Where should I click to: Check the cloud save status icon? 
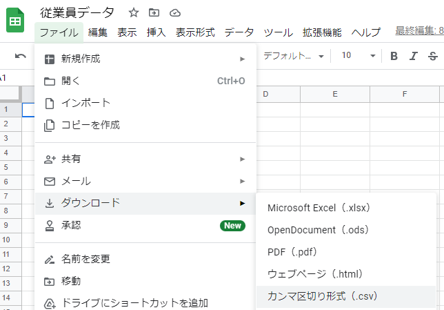click(174, 12)
